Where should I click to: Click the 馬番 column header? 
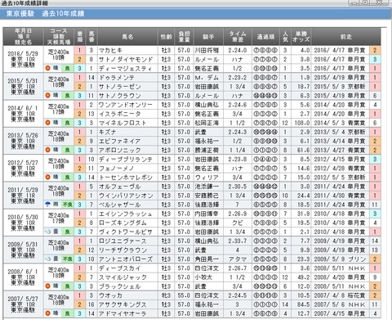click(91, 37)
